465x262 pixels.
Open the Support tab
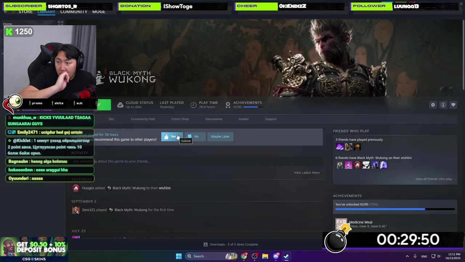pyautogui.click(x=271, y=119)
